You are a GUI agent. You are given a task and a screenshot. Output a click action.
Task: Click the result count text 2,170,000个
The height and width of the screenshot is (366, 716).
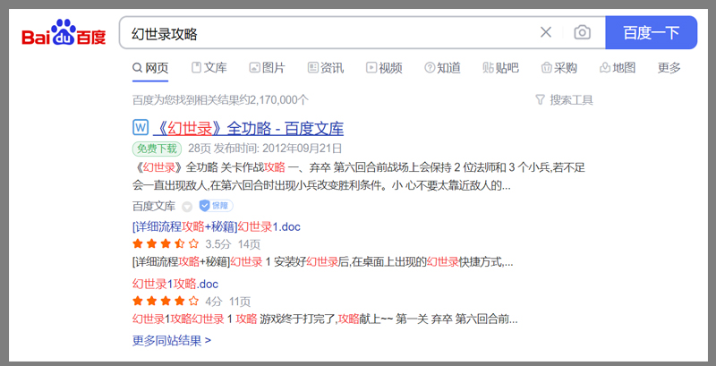[x=279, y=100]
